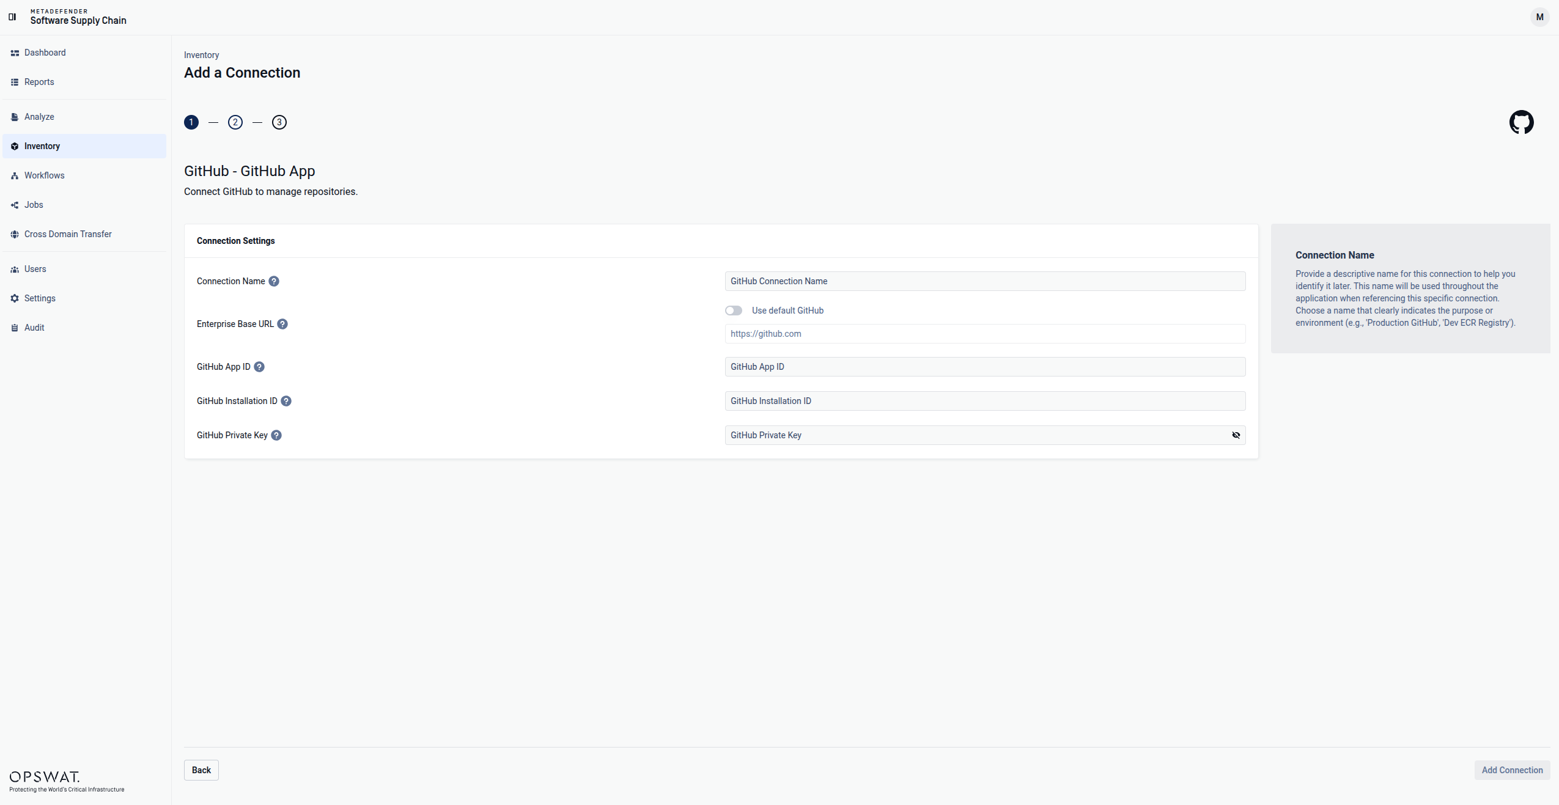Click the Settings gear icon

coord(15,299)
